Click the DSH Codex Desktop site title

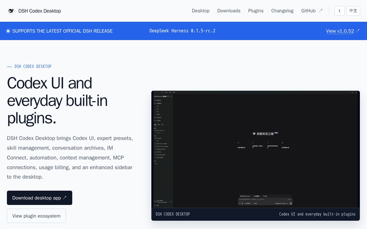pos(40,11)
